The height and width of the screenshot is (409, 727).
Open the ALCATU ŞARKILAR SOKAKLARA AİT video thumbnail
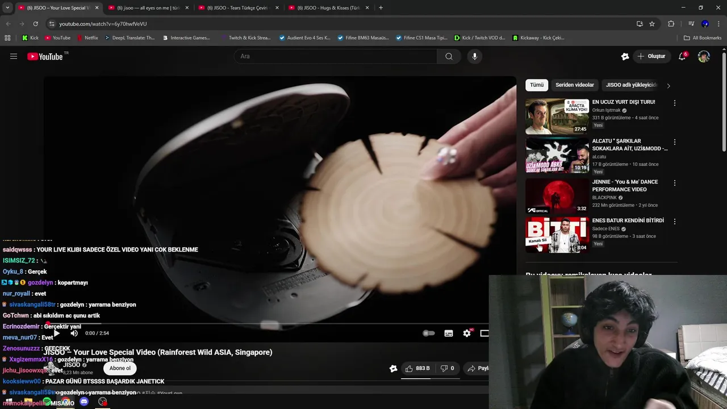pyautogui.click(x=557, y=156)
